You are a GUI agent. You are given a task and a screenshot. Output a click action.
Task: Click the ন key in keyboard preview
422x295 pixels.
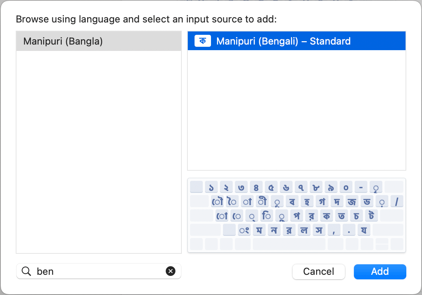(274, 230)
